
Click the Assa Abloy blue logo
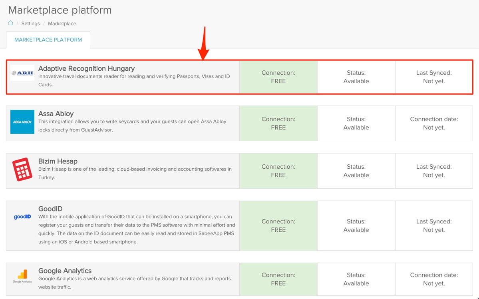point(22,122)
